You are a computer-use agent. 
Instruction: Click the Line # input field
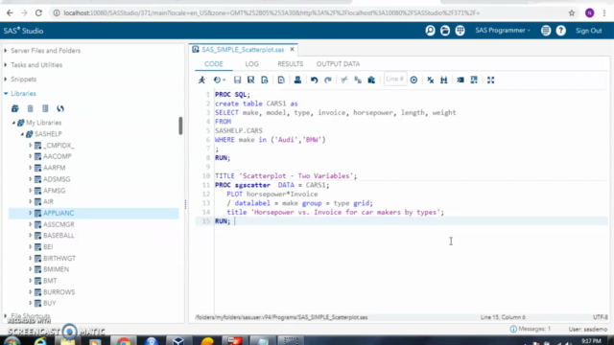pos(395,80)
